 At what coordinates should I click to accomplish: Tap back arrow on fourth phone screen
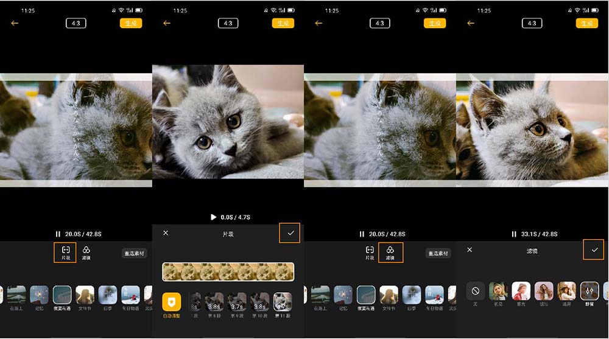471,23
